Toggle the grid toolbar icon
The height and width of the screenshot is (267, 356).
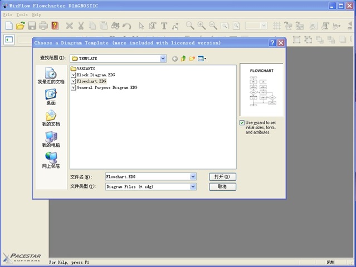pyautogui.click(x=276, y=26)
